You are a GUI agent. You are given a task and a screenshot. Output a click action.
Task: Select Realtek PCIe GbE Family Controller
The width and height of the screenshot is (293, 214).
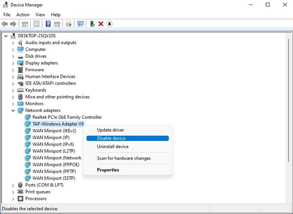[x=67, y=117]
